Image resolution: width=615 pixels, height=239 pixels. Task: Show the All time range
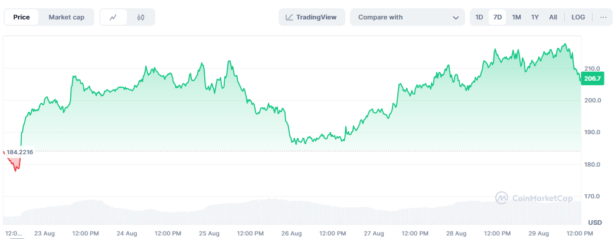click(x=553, y=17)
